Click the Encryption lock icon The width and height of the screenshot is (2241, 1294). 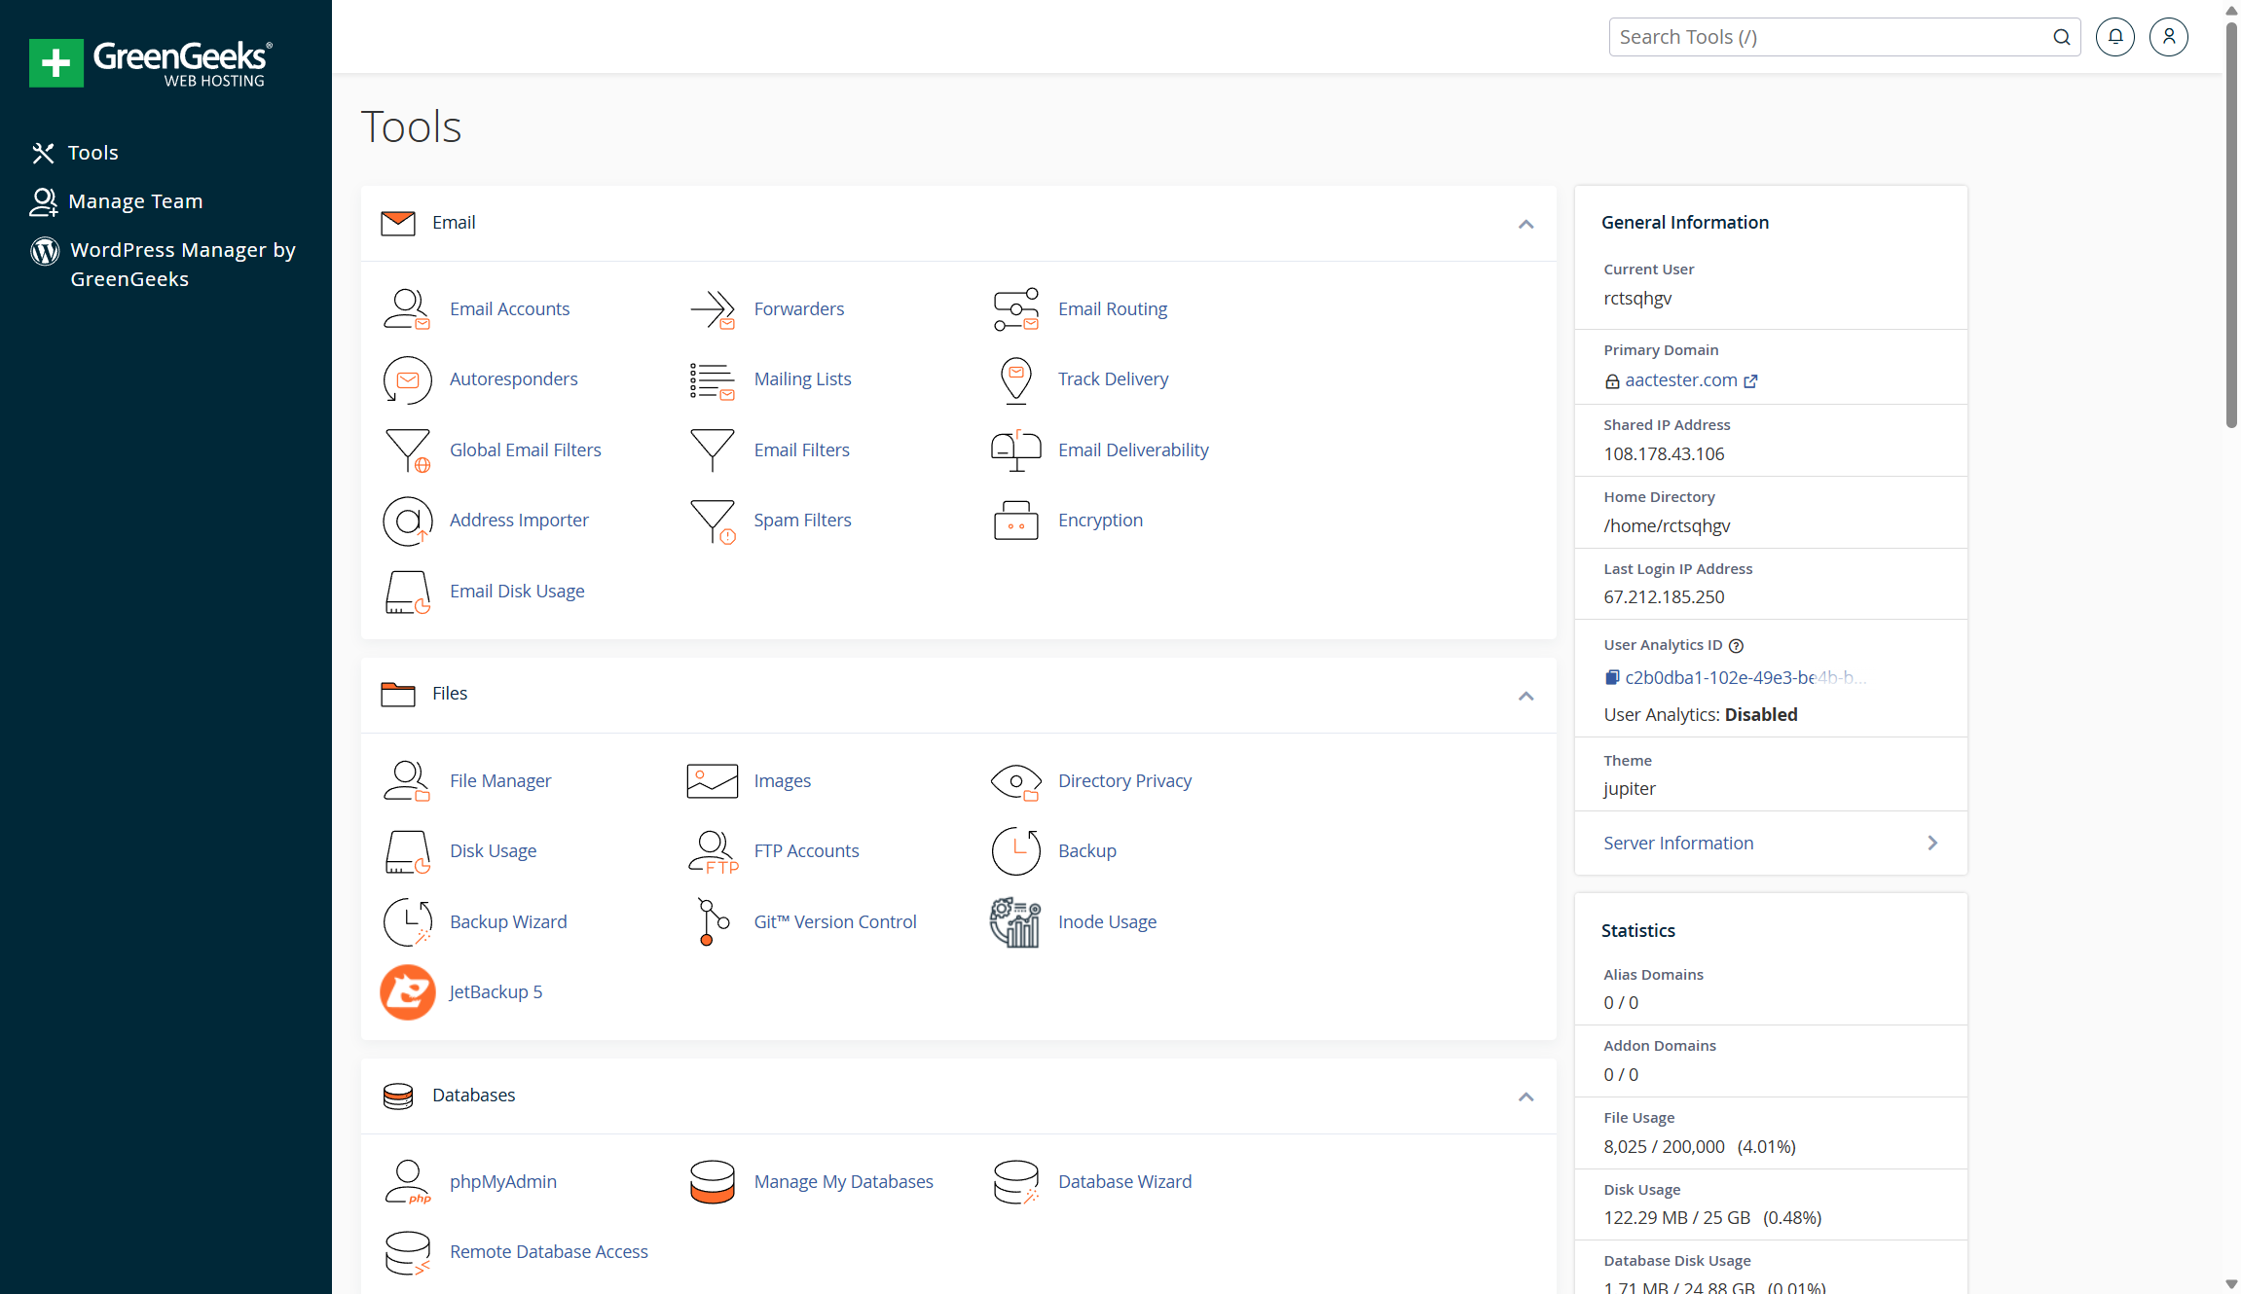[x=1015, y=521]
